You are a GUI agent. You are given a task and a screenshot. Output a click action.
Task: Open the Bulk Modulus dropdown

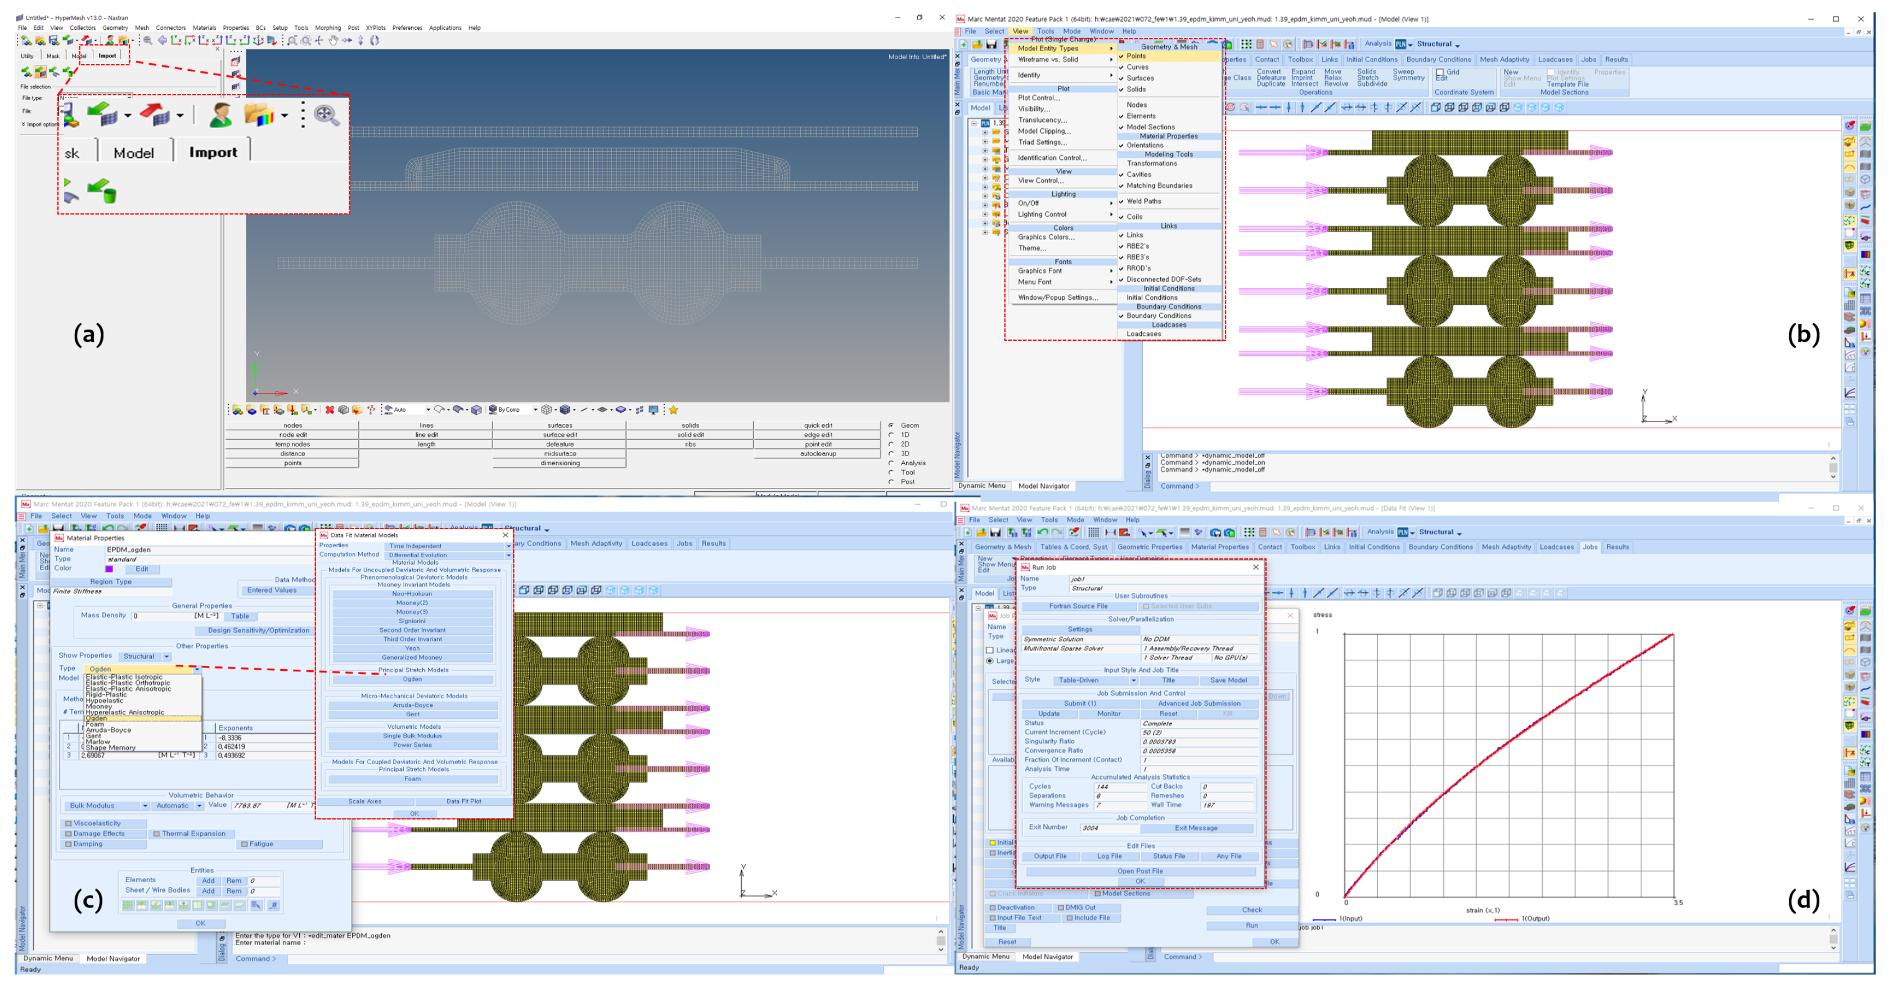145,805
